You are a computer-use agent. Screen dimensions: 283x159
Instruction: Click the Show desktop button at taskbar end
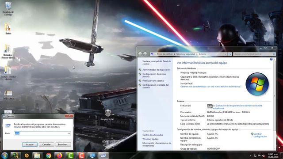(x=281, y=155)
